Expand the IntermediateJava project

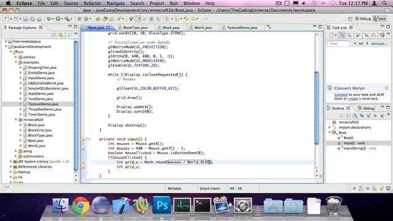tap(6, 41)
